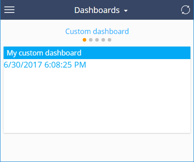Go to the third dashboard page dot
Image resolution: width=194 pixels, height=162 pixels.
(x=97, y=40)
